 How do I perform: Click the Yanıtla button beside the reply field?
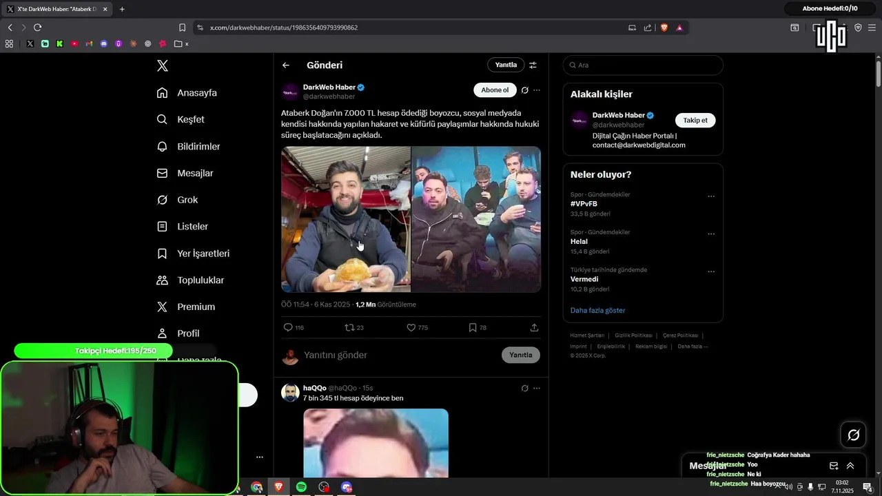click(521, 355)
